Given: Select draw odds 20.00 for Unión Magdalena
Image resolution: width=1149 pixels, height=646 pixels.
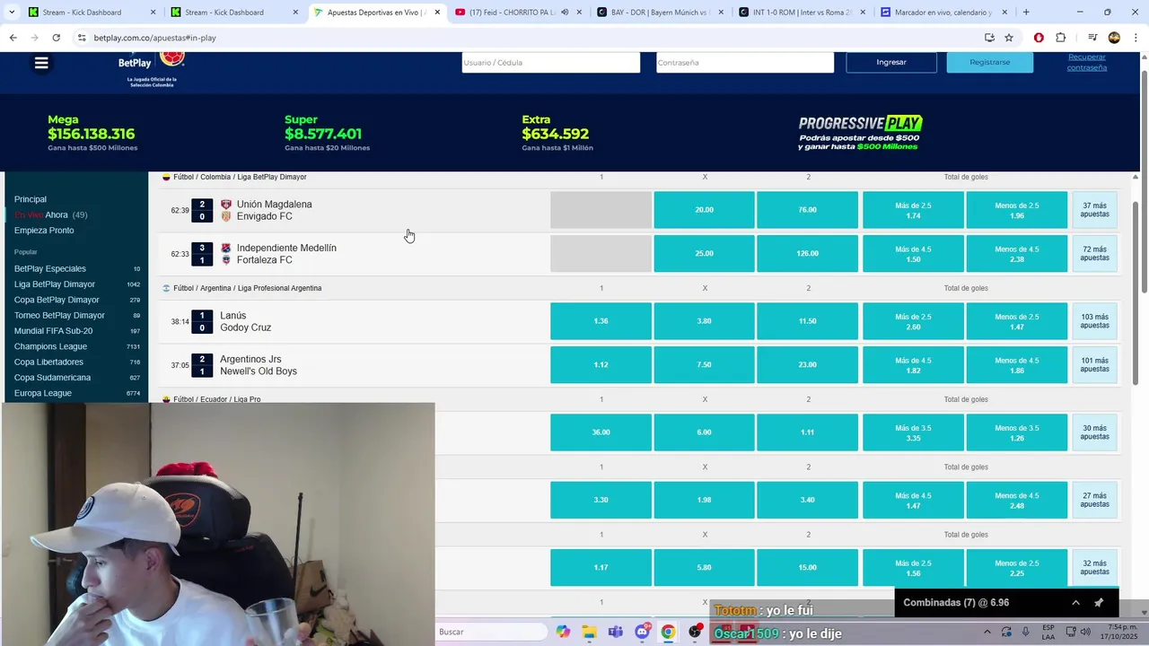Looking at the screenshot, I should (704, 210).
